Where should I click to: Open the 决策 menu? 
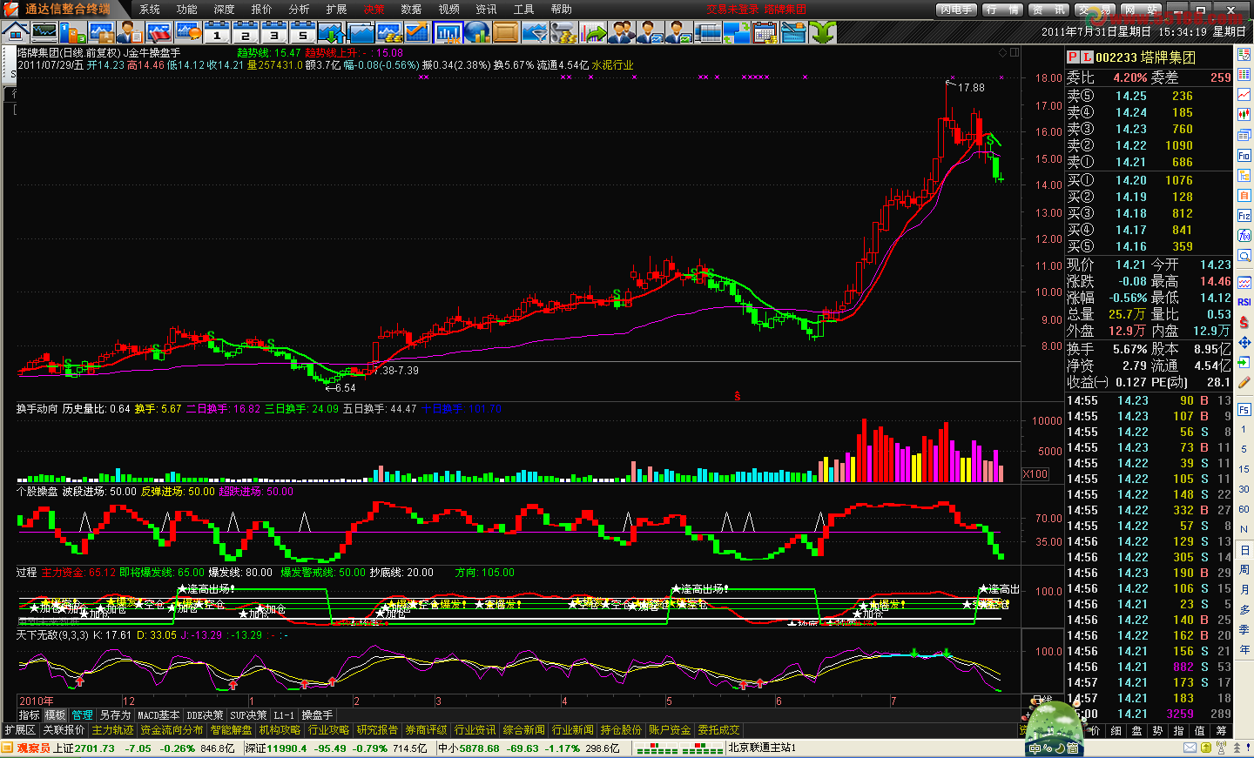point(374,10)
